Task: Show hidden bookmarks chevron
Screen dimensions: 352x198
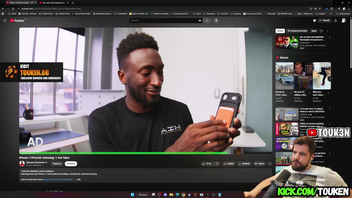Action: (x=331, y=14)
